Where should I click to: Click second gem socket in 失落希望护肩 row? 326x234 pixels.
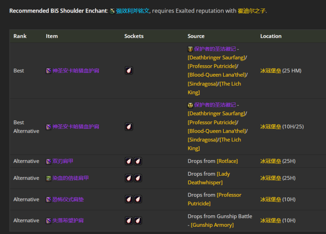[x=138, y=220]
